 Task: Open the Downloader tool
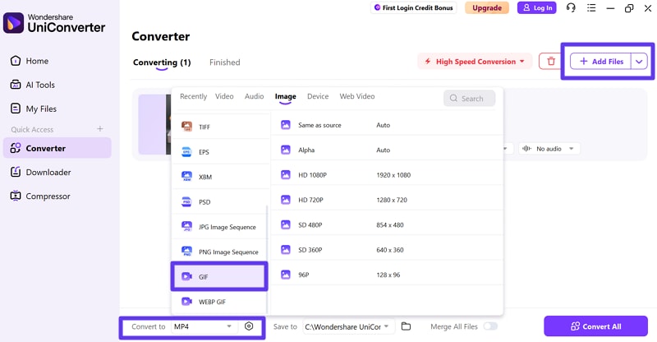point(40,172)
